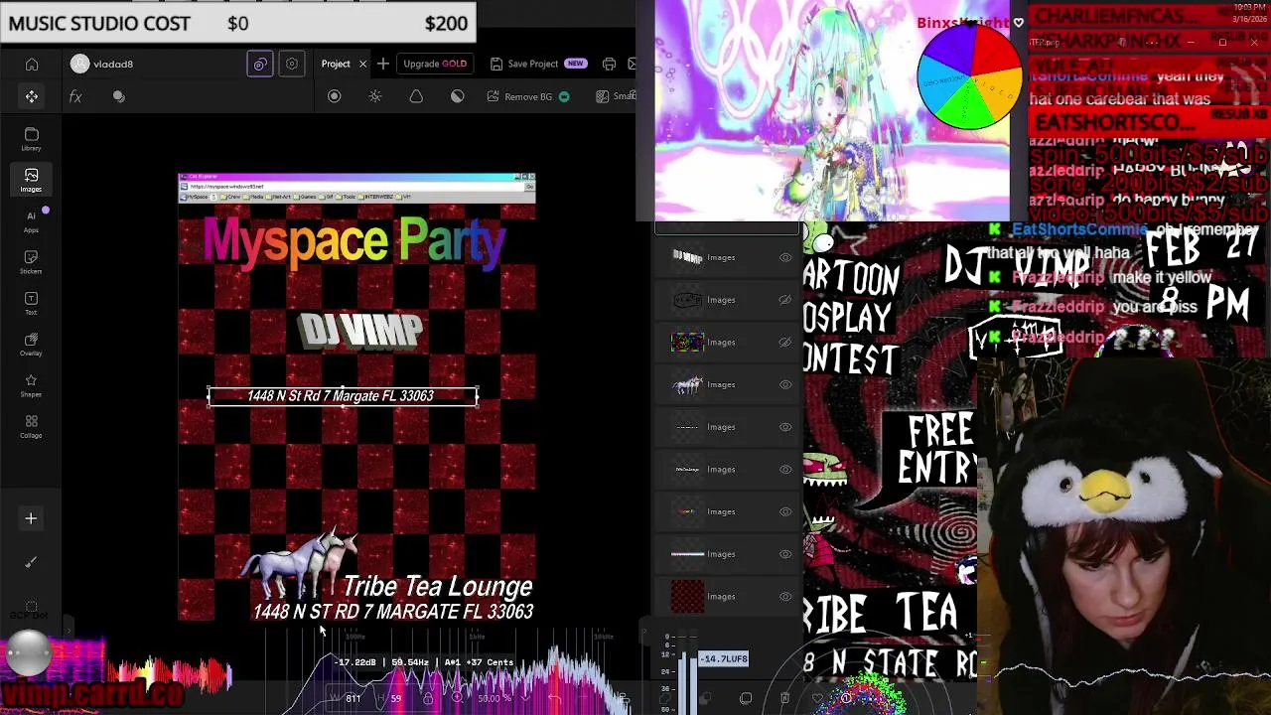Open the settings gear icon

click(x=292, y=64)
